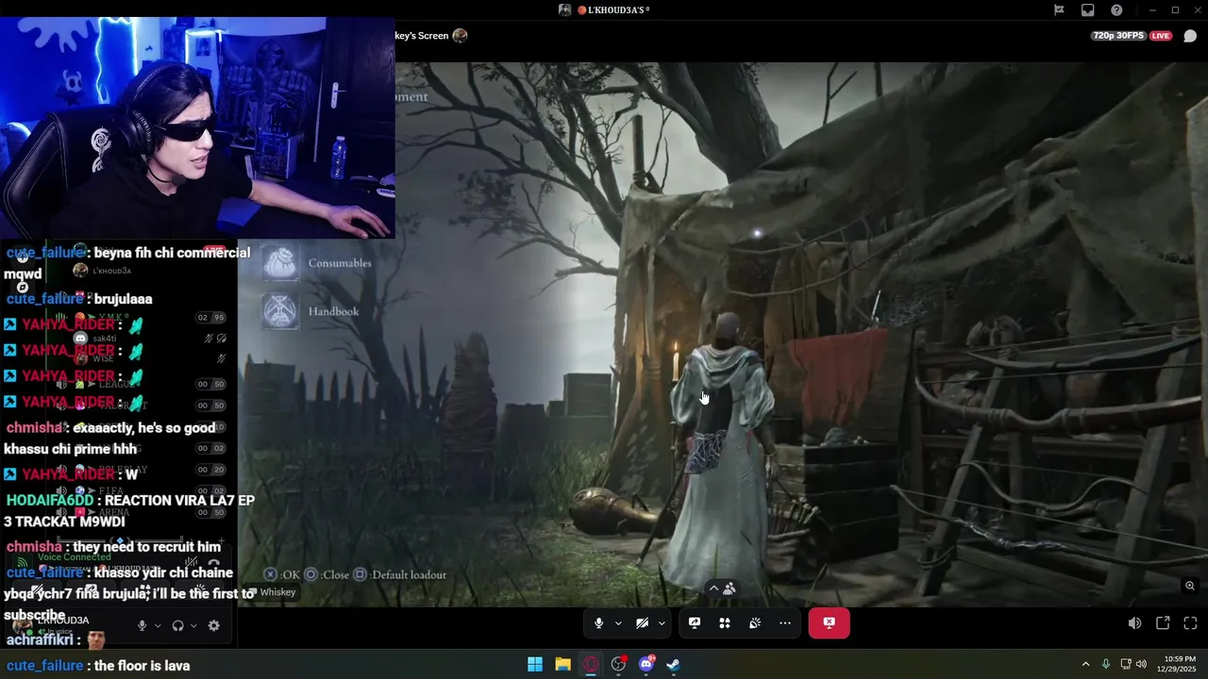Open the soundboard icon
The image size is (1208, 679).
pyautogui.click(x=755, y=623)
